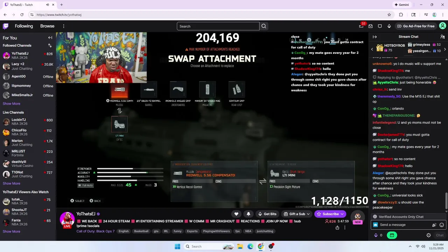The width and height of the screenshot is (448, 252).
Task: Click the Twitch search field
Action: pos(218,26)
